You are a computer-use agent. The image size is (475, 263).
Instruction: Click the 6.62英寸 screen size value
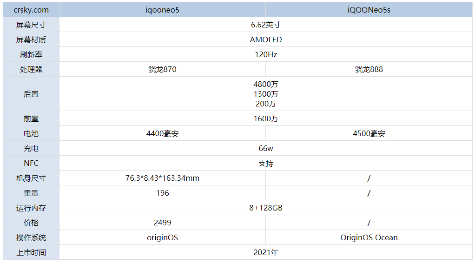pos(265,25)
